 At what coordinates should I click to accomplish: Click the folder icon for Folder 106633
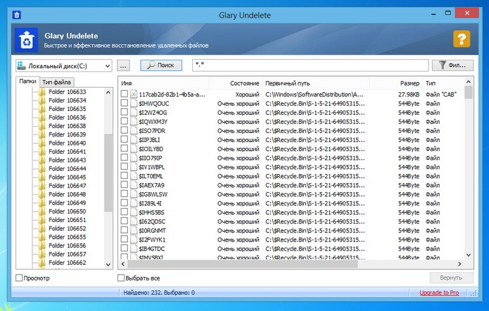click(x=42, y=92)
